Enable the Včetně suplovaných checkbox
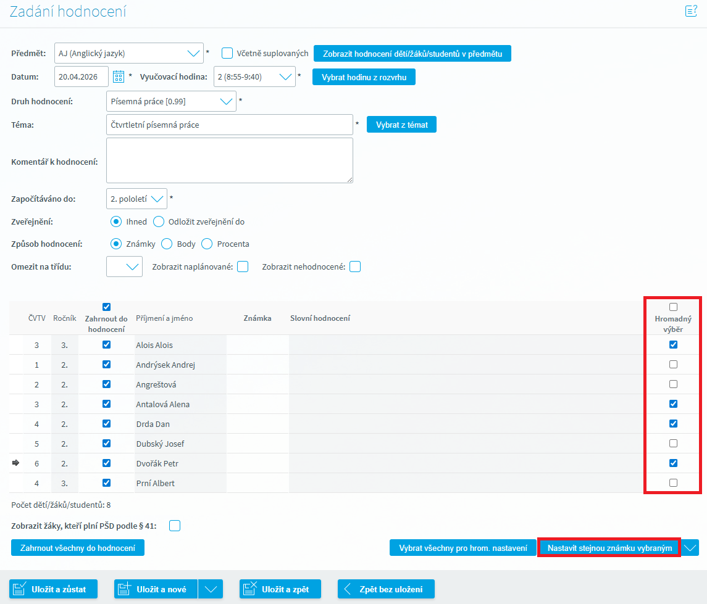The width and height of the screenshot is (707, 604). (x=227, y=54)
